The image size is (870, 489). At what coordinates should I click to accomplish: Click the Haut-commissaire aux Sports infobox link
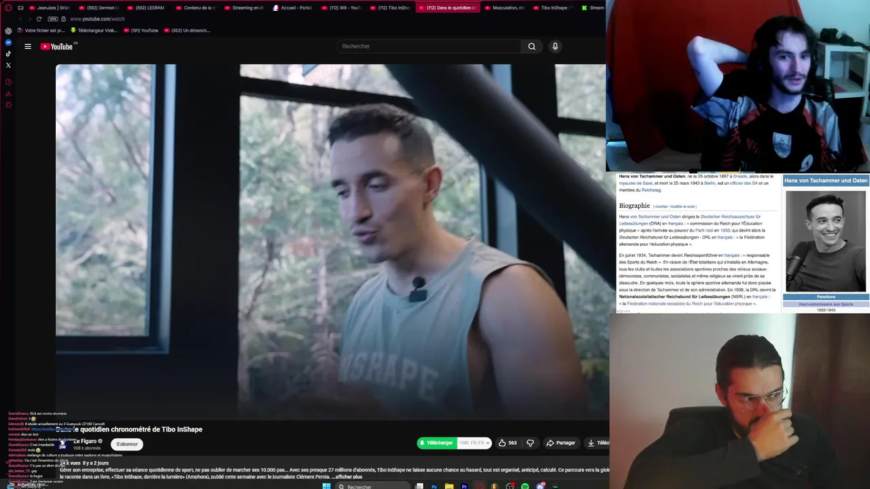click(x=826, y=304)
